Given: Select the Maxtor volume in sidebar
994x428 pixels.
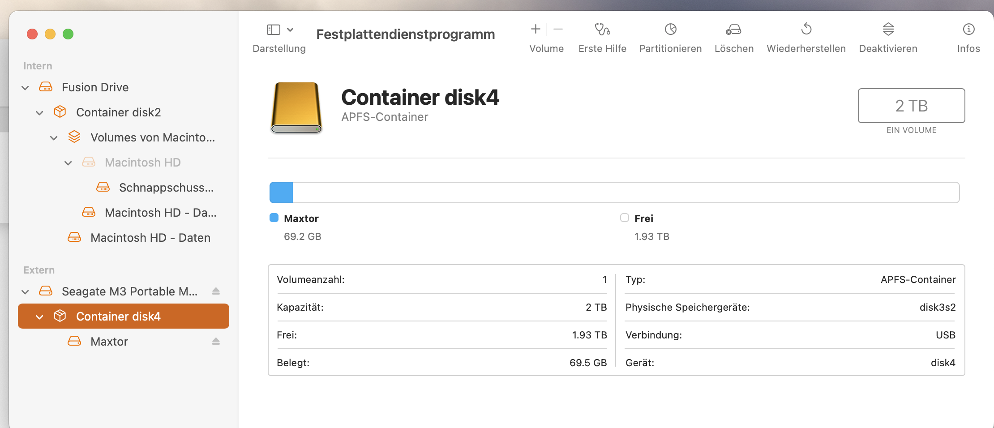Looking at the screenshot, I should 109,342.
